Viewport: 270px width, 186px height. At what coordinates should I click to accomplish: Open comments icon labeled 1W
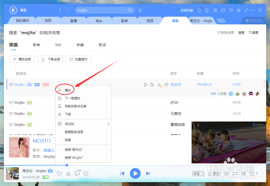point(78,173)
